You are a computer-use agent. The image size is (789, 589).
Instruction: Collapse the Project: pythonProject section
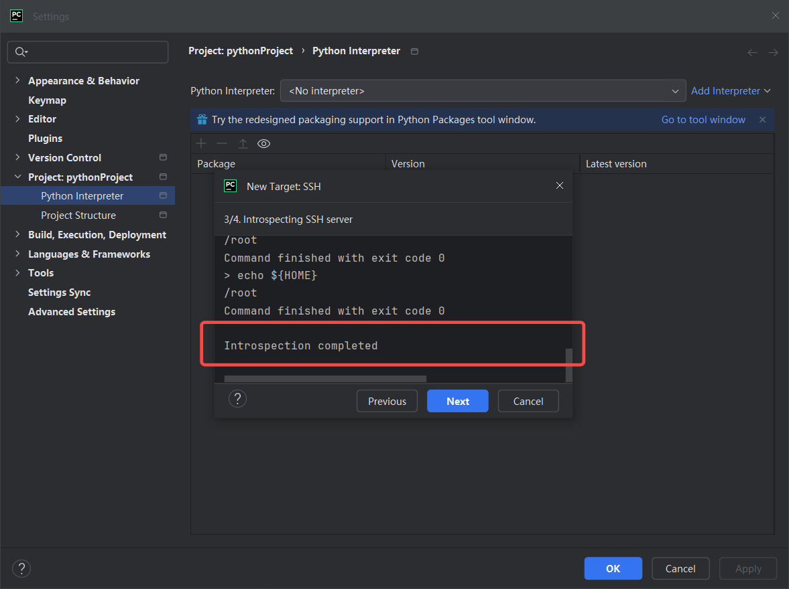pos(17,177)
